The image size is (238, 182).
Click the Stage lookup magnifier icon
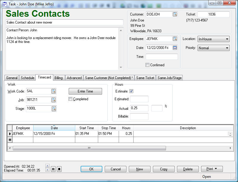(x=54, y=109)
